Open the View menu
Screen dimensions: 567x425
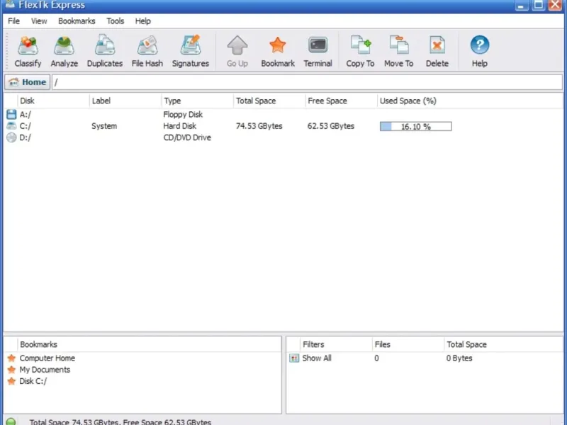[x=39, y=21]
